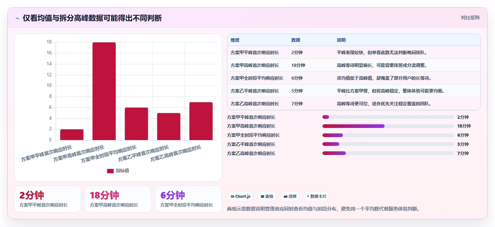Click the 方案甲平峰首次响应时长 bar in chart
The width and height of the screenshot is (495, 227).
click(x=72, y=135)
